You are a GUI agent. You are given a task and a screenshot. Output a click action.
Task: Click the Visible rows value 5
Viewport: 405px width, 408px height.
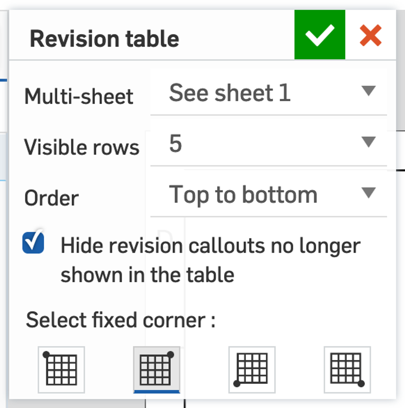tap(176, 144)
